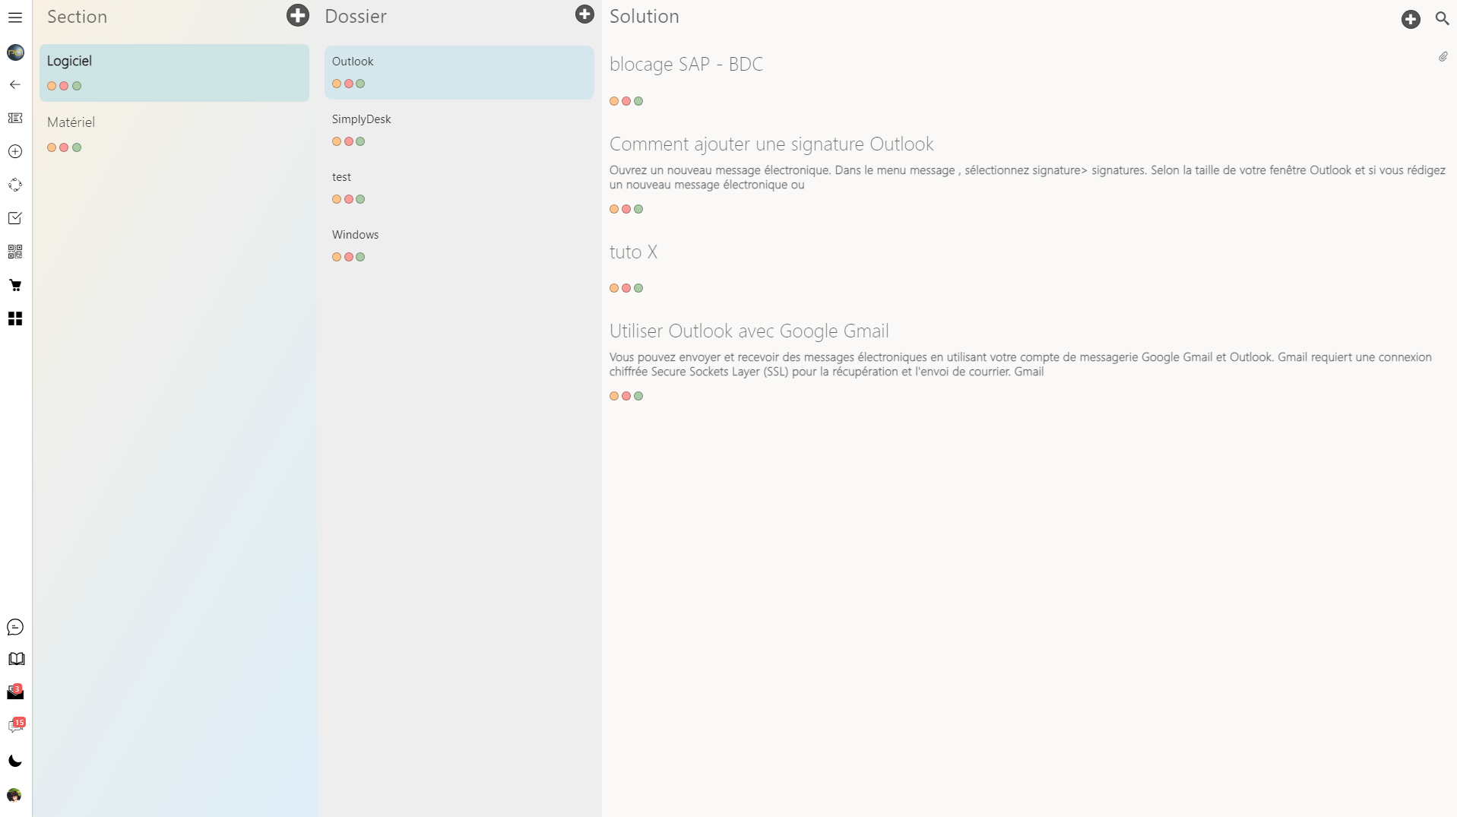Open the QR code icon in sidebar
Image resolution: width=1457 pixels, height=817 pixels.
pos(15,252)
